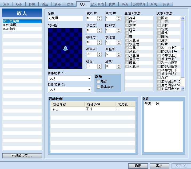Toggle the 鞭 attribute effectiveness box
191x169 pixels.
click(x=127, y=37)
